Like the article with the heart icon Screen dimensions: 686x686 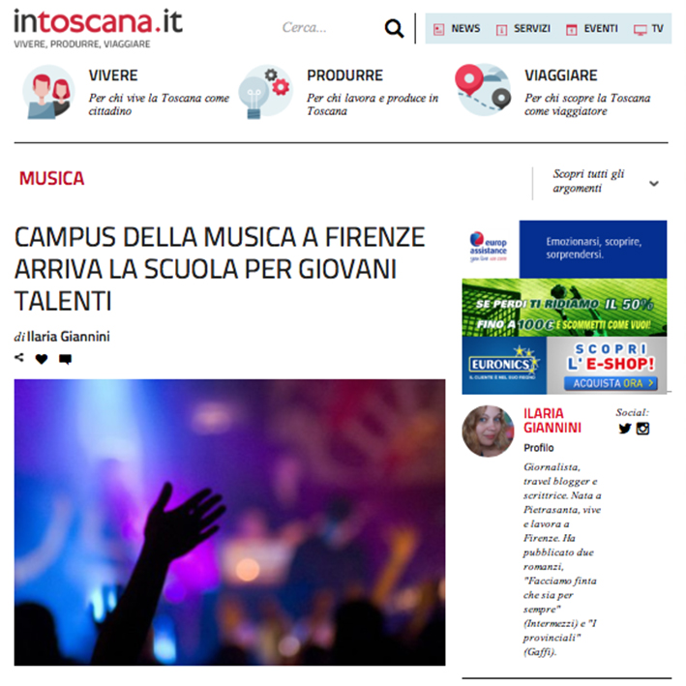click(42, 359)
